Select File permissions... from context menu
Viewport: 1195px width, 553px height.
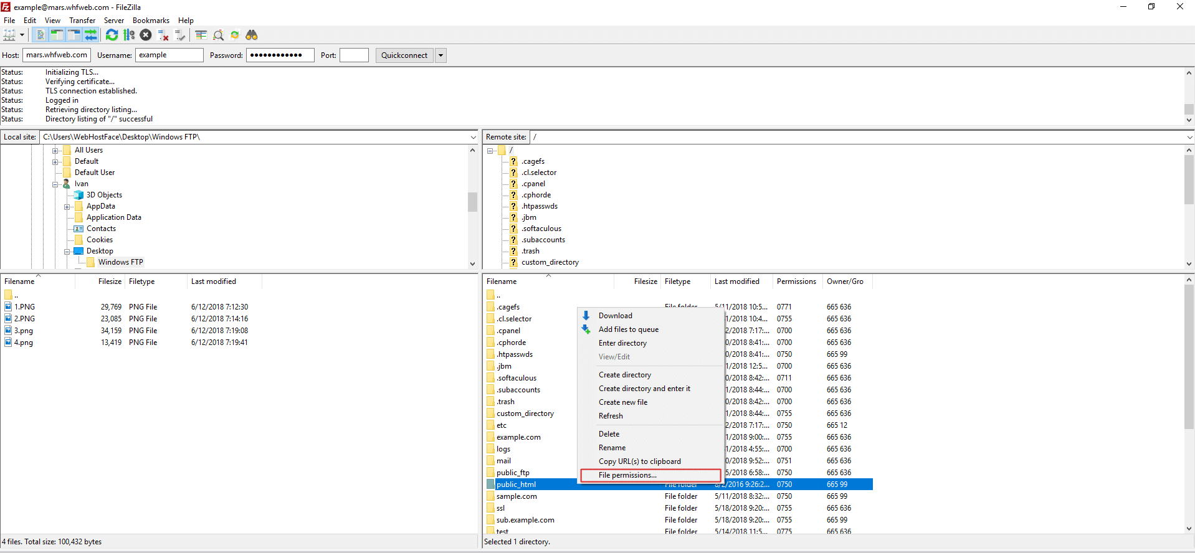[x=650, y=475]
